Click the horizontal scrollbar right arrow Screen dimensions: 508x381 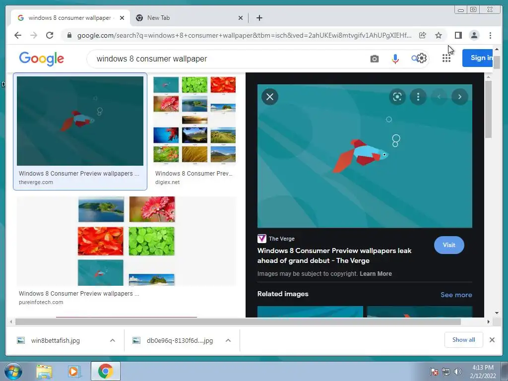pyautogui.click(x=489, y=321)
